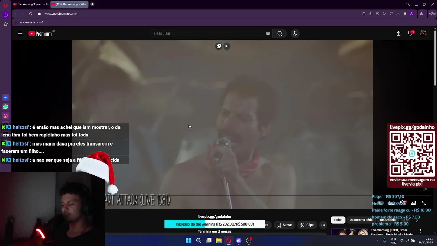Open a new browser tab
The width and height of the screenshot is (437, 246).
(x=92, y=4)
